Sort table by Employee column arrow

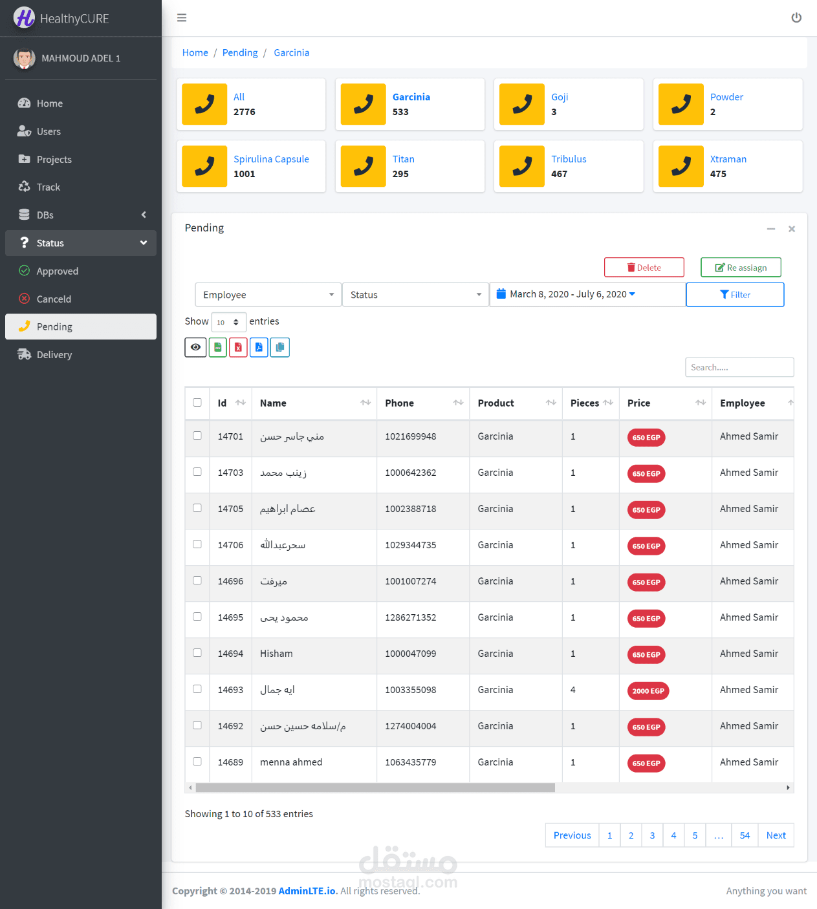point(790,403)
